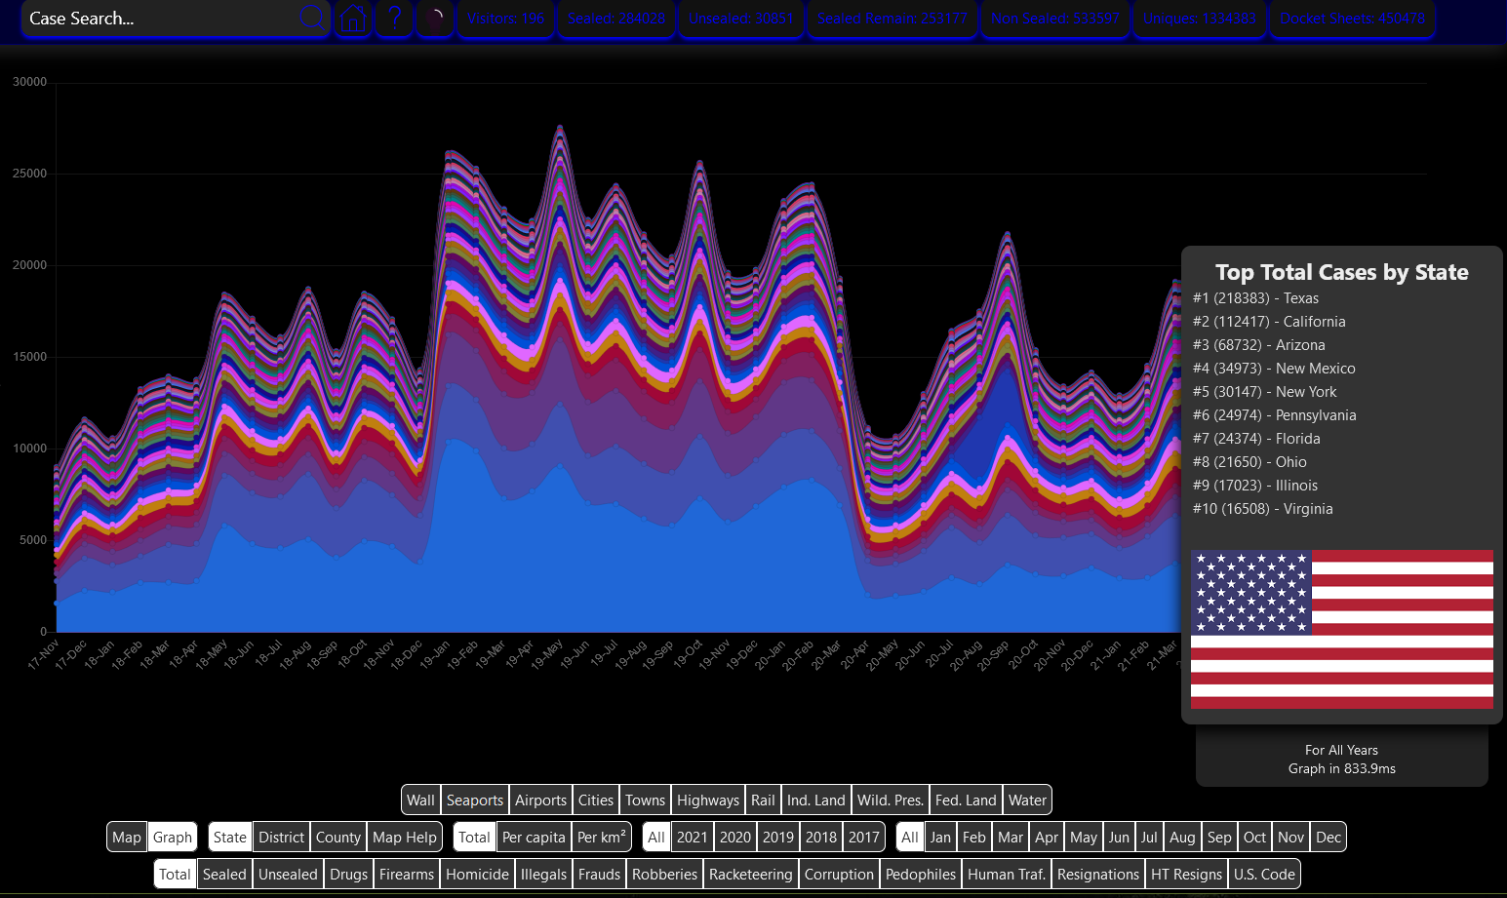Filter by year 2017
The image size is (1507, 898).
pyautogui.click(x=864, y=837)
